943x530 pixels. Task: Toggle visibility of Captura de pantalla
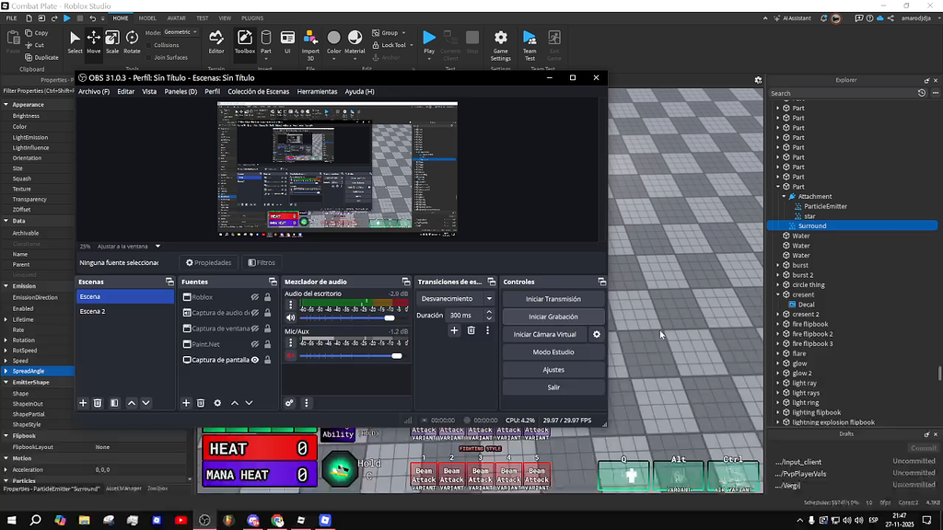[x=255, y=360]
